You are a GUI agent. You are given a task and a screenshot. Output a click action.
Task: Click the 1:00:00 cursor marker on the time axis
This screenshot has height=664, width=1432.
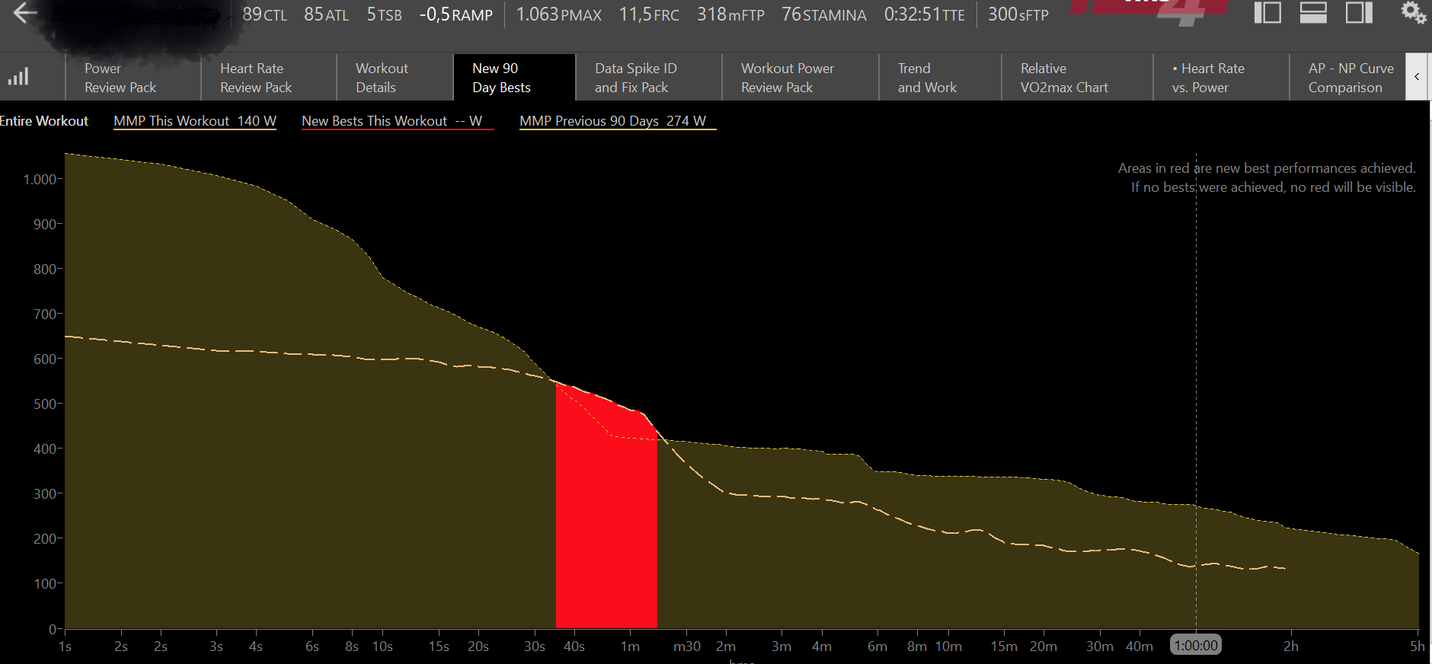tap(1196, 646)
